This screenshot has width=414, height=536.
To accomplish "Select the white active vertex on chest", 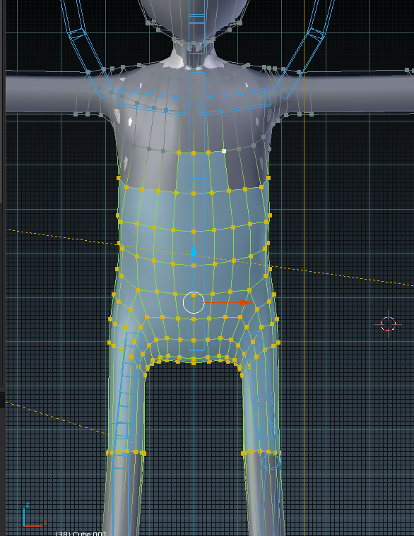I will 224,150.
